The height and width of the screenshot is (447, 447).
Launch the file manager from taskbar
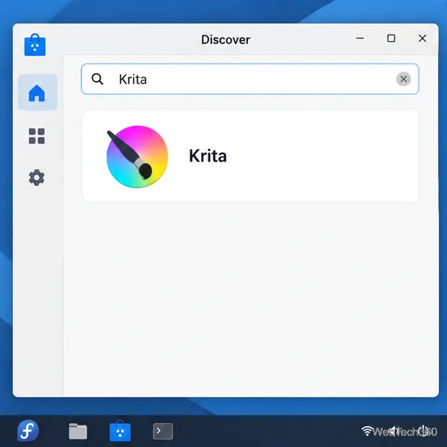[x=78, y=431]
